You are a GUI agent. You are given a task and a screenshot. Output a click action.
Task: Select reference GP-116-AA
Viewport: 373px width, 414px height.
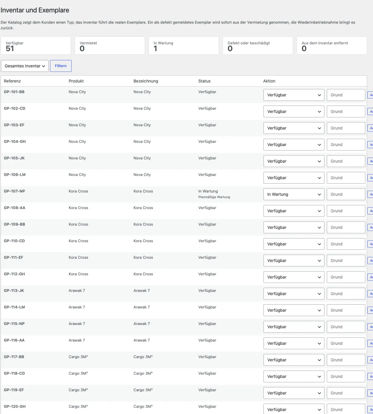click(x=14, y=341)
